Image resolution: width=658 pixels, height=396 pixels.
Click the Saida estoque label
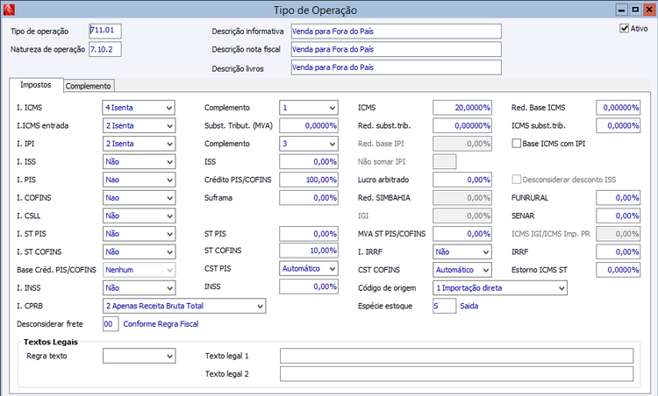(x=469, y=306)
